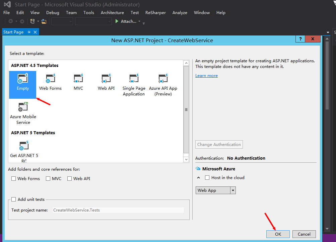This screenshot has height=242, width=336.
Task: Click the New Project toolbar icon
Action: [32, 21]
